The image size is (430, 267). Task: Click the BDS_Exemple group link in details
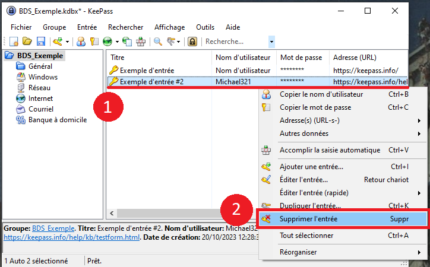pyautogui.click(x=53, y=228)
